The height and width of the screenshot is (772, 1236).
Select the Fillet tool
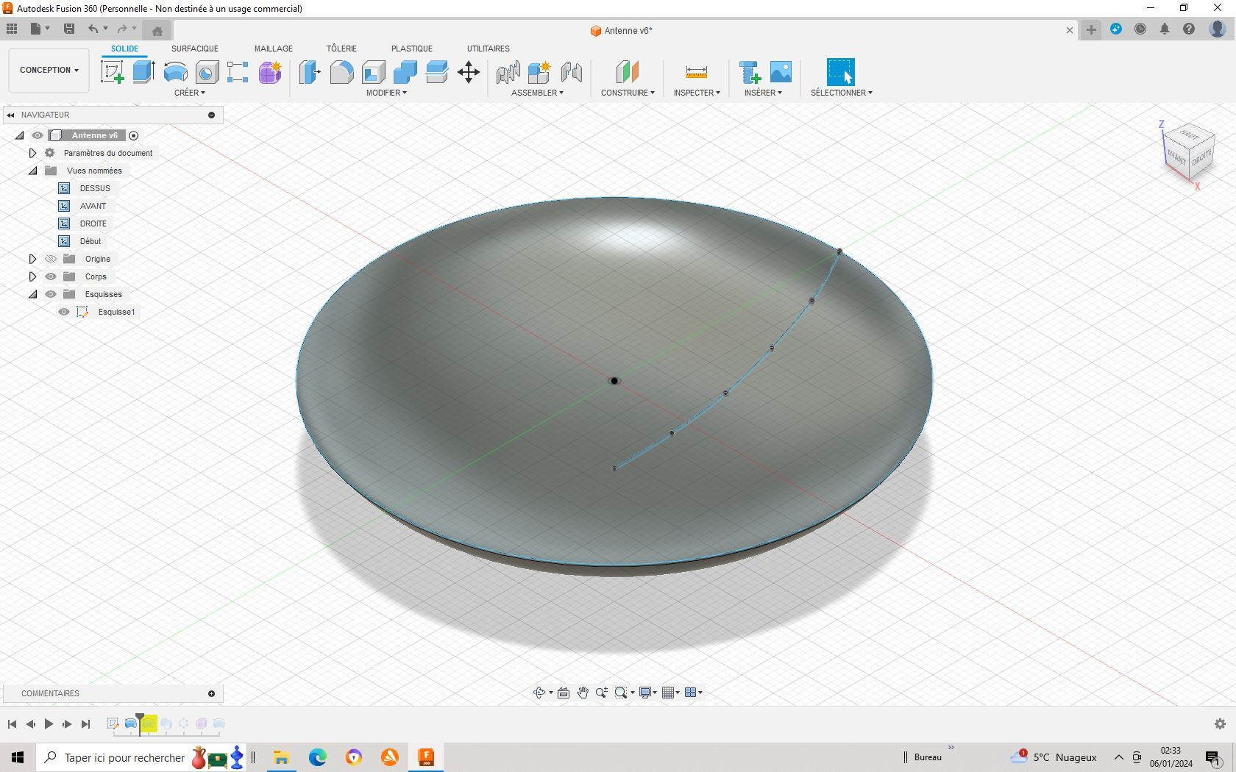(341, 72)
